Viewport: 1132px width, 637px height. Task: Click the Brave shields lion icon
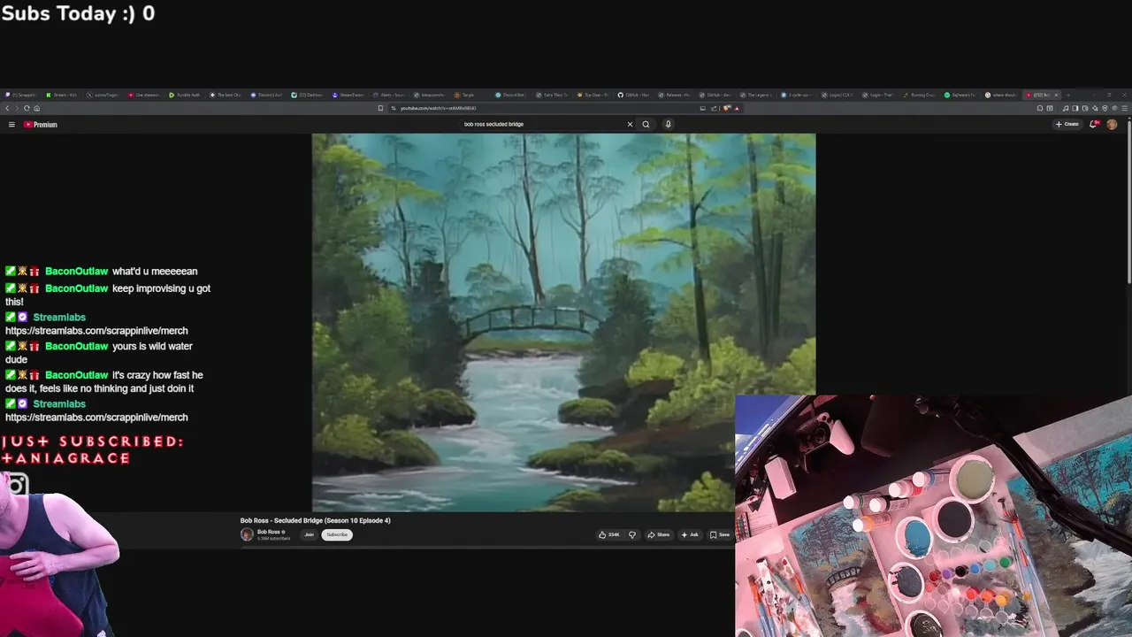click(x=726, y=108)
